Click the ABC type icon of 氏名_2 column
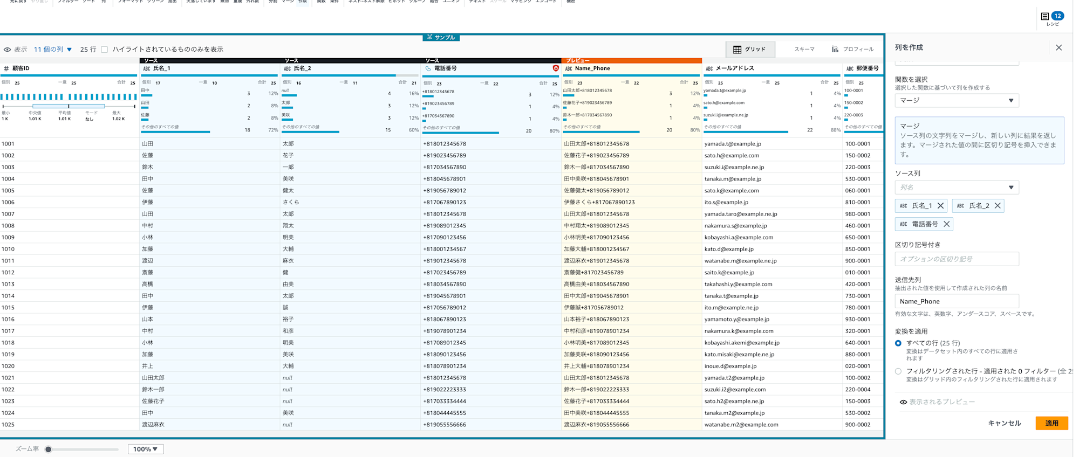The height and width of the screenshot is (457, 1079). click(287, 68)
